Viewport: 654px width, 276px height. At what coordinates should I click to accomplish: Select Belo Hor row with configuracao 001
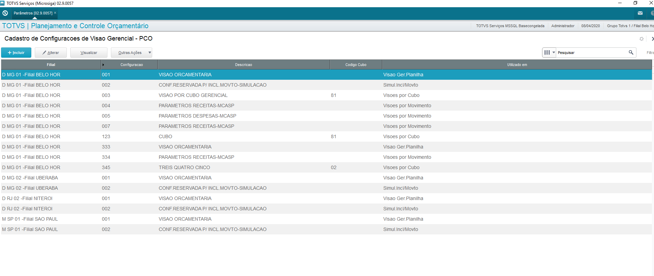tap(326, 75)
